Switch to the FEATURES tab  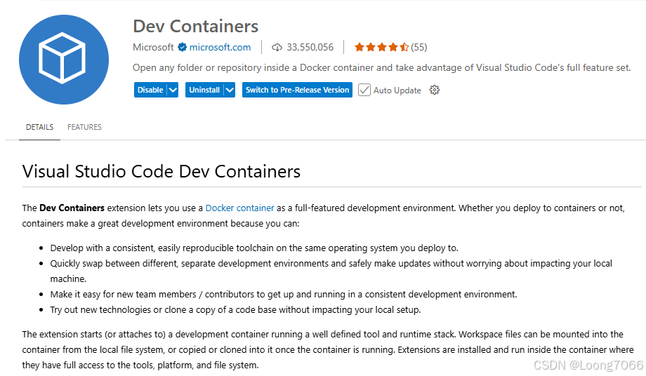(84, 127)
